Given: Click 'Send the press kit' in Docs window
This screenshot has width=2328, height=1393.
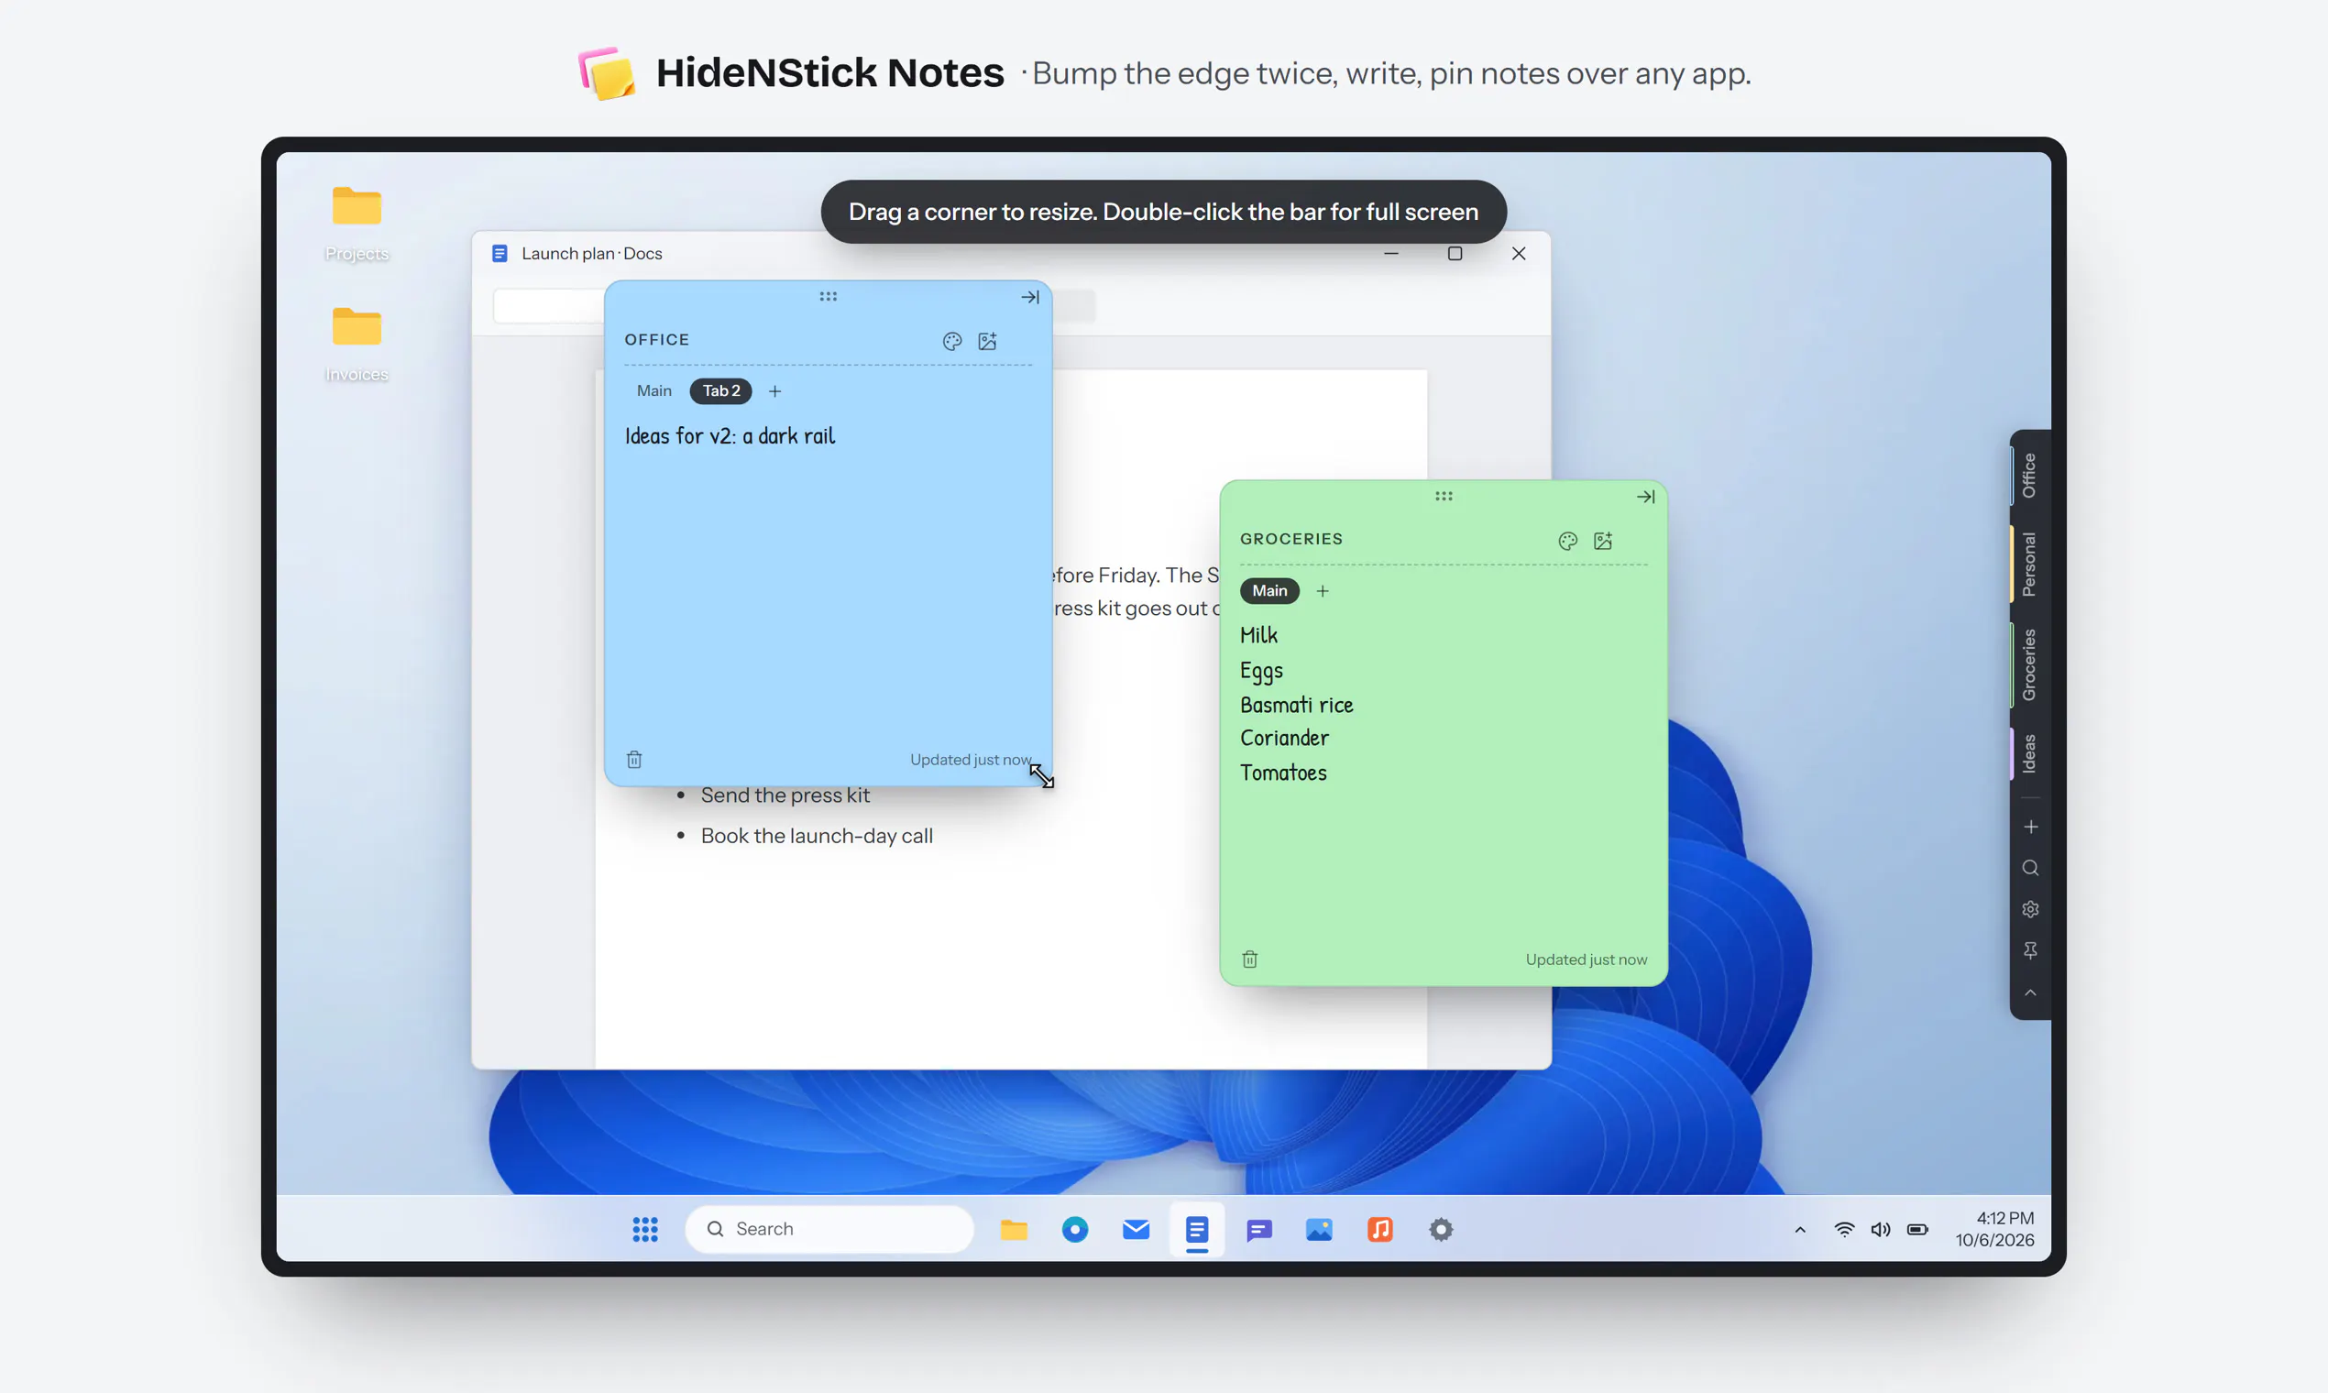Looking at the screenshot, I should (x=785, y=795).
